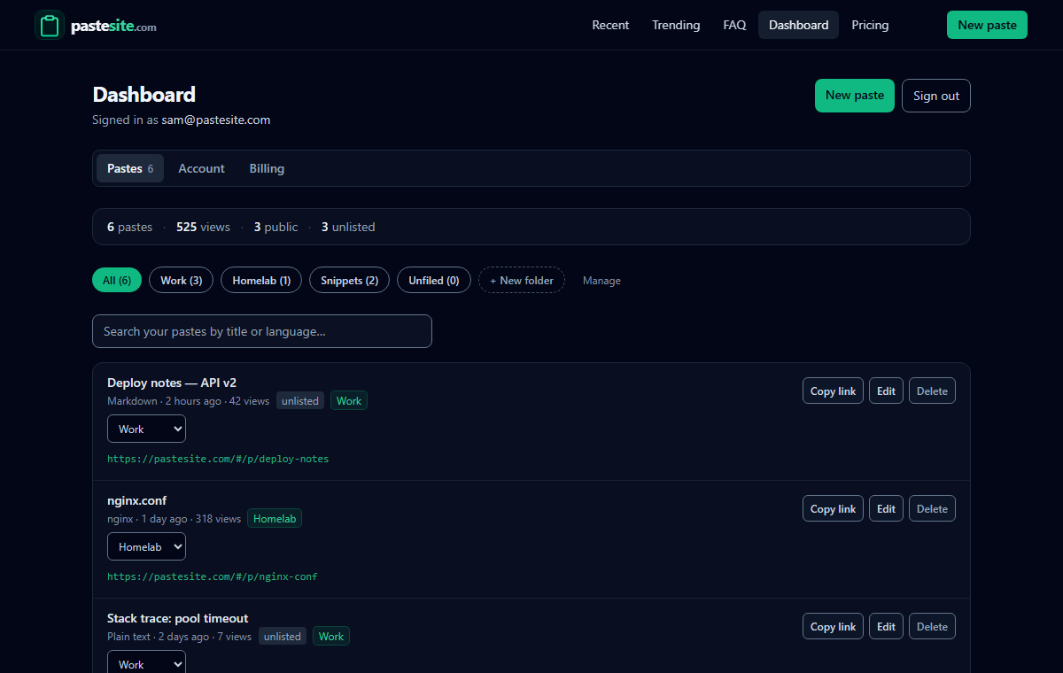This screenshot has height=673, width=1063.
Task: Switch to the Pastes tab
Action: [x=130, y=168]
